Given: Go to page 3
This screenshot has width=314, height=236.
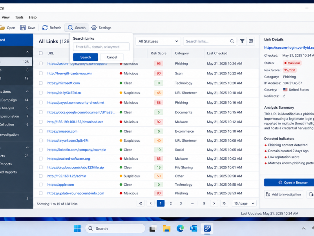Looking at the screenshot, I should 181,203.
